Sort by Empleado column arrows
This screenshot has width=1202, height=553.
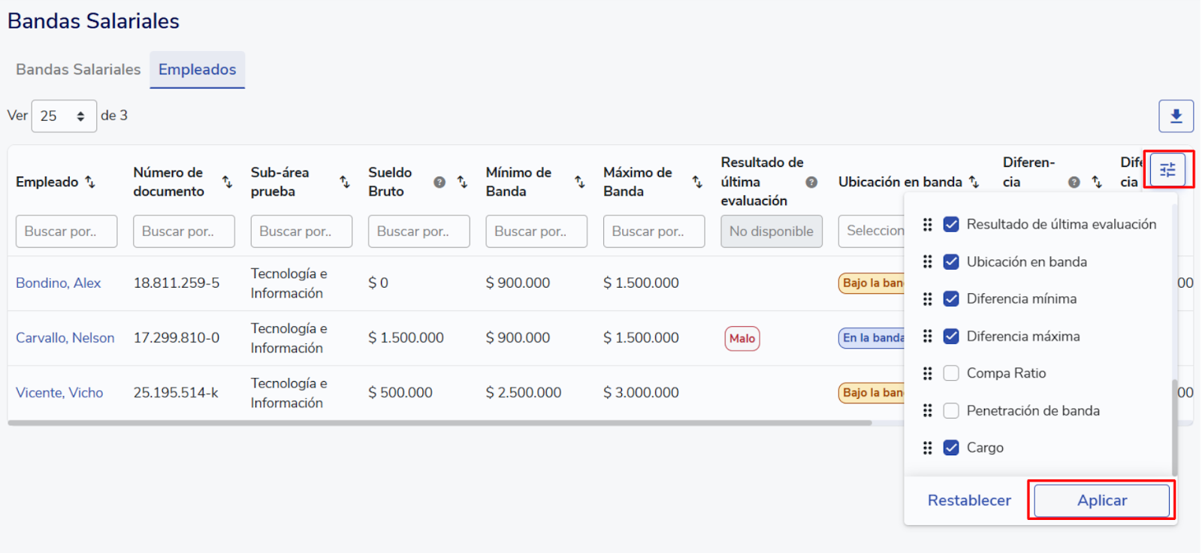click(x=90, y=182)
